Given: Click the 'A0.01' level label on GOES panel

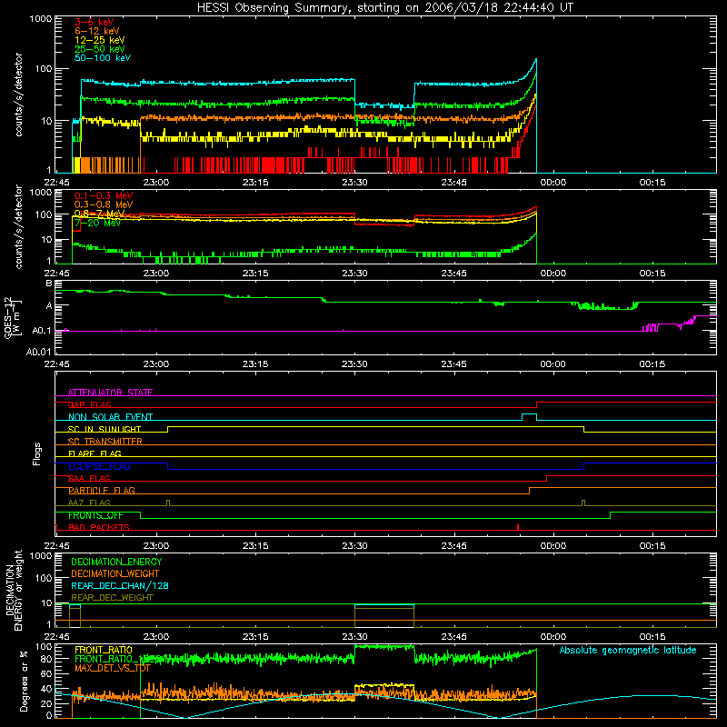Looking at the screenshot, I should pyautogui.click(x=40, y=352).
